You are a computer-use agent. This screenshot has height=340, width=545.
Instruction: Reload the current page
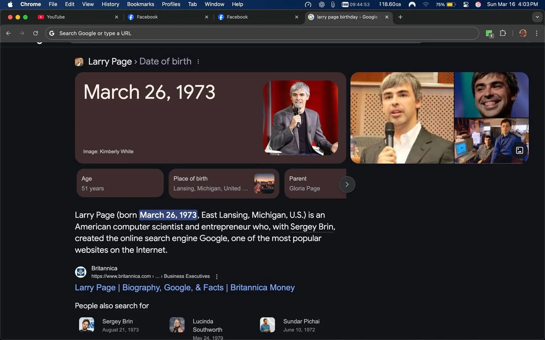coord(35,33)
